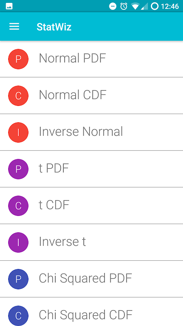Tap the blue C icon for Chi Squared CDF
Image resolution: width=183 pixels, height=326 pixels.
click(18, 315)
